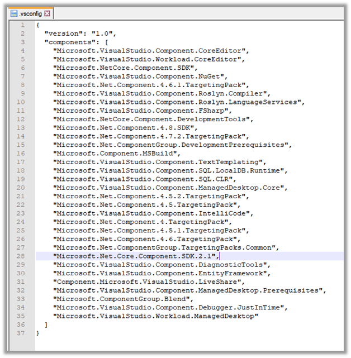The width and height of the screenshot is (351, 358).
Task: Click Microsoft.Net.Component.4.6.TargetingPack entry
Action: tap(146, 239)
